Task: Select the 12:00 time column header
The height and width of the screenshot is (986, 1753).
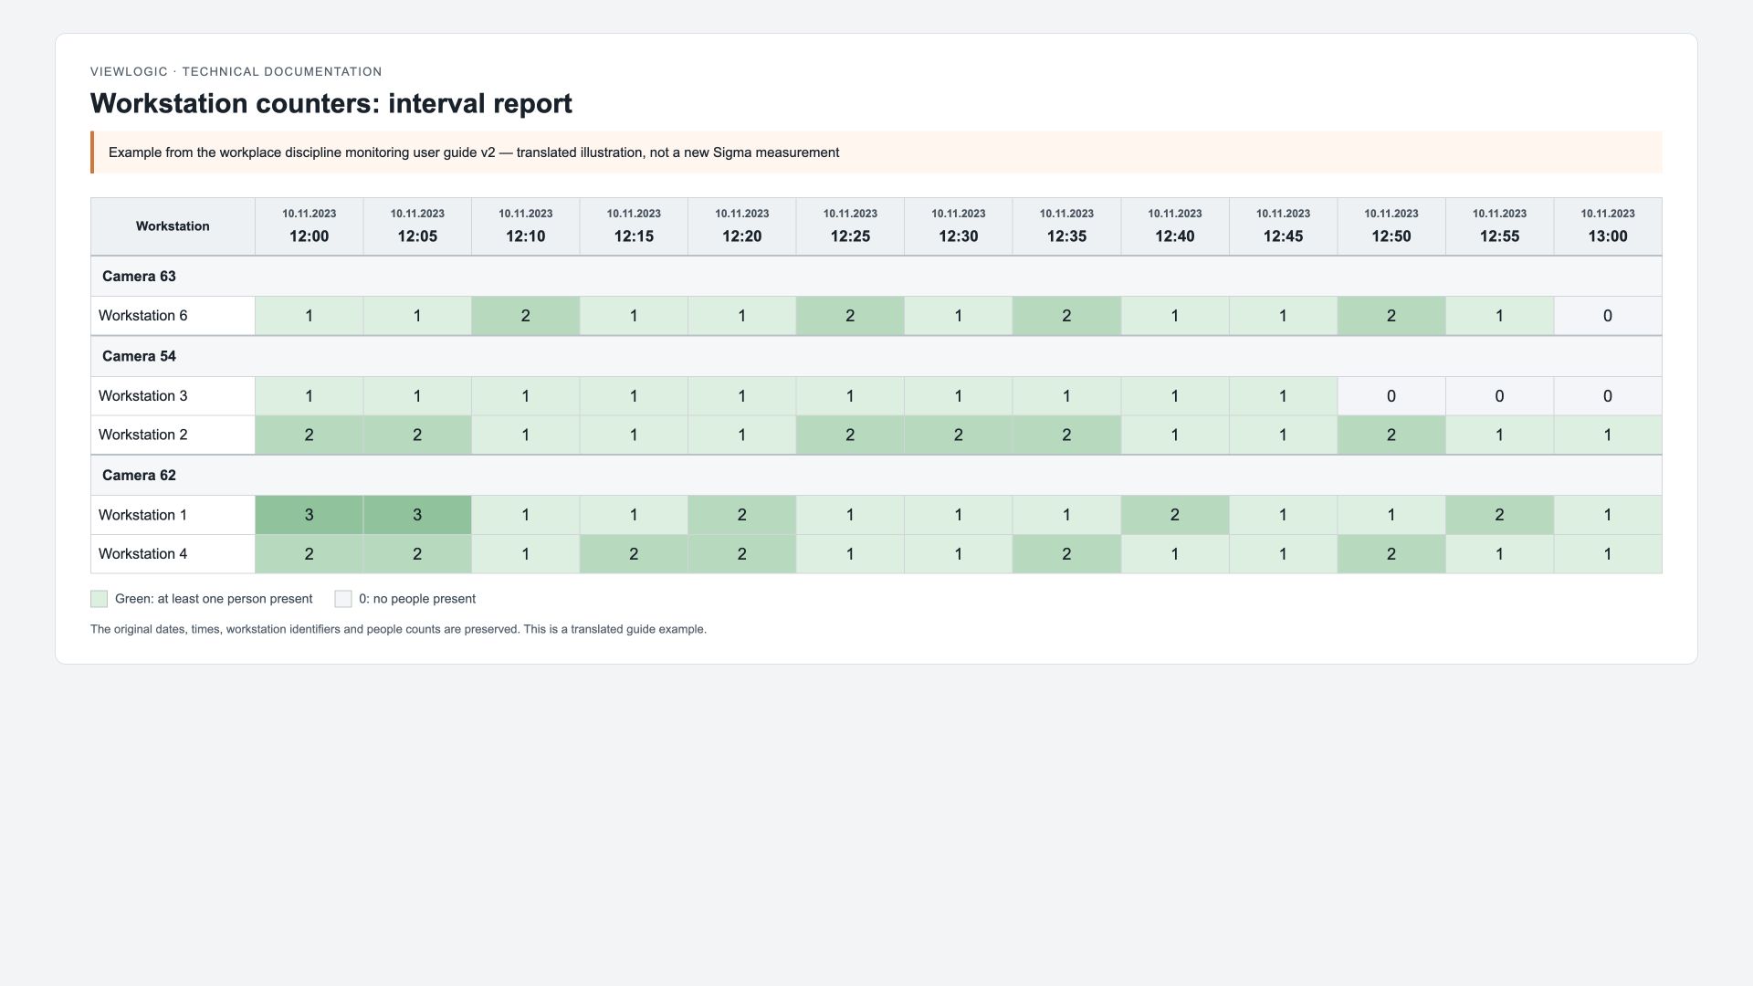Action: click(309, 226)
